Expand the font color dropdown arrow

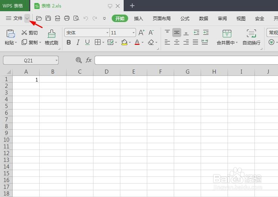coord(142,42)
